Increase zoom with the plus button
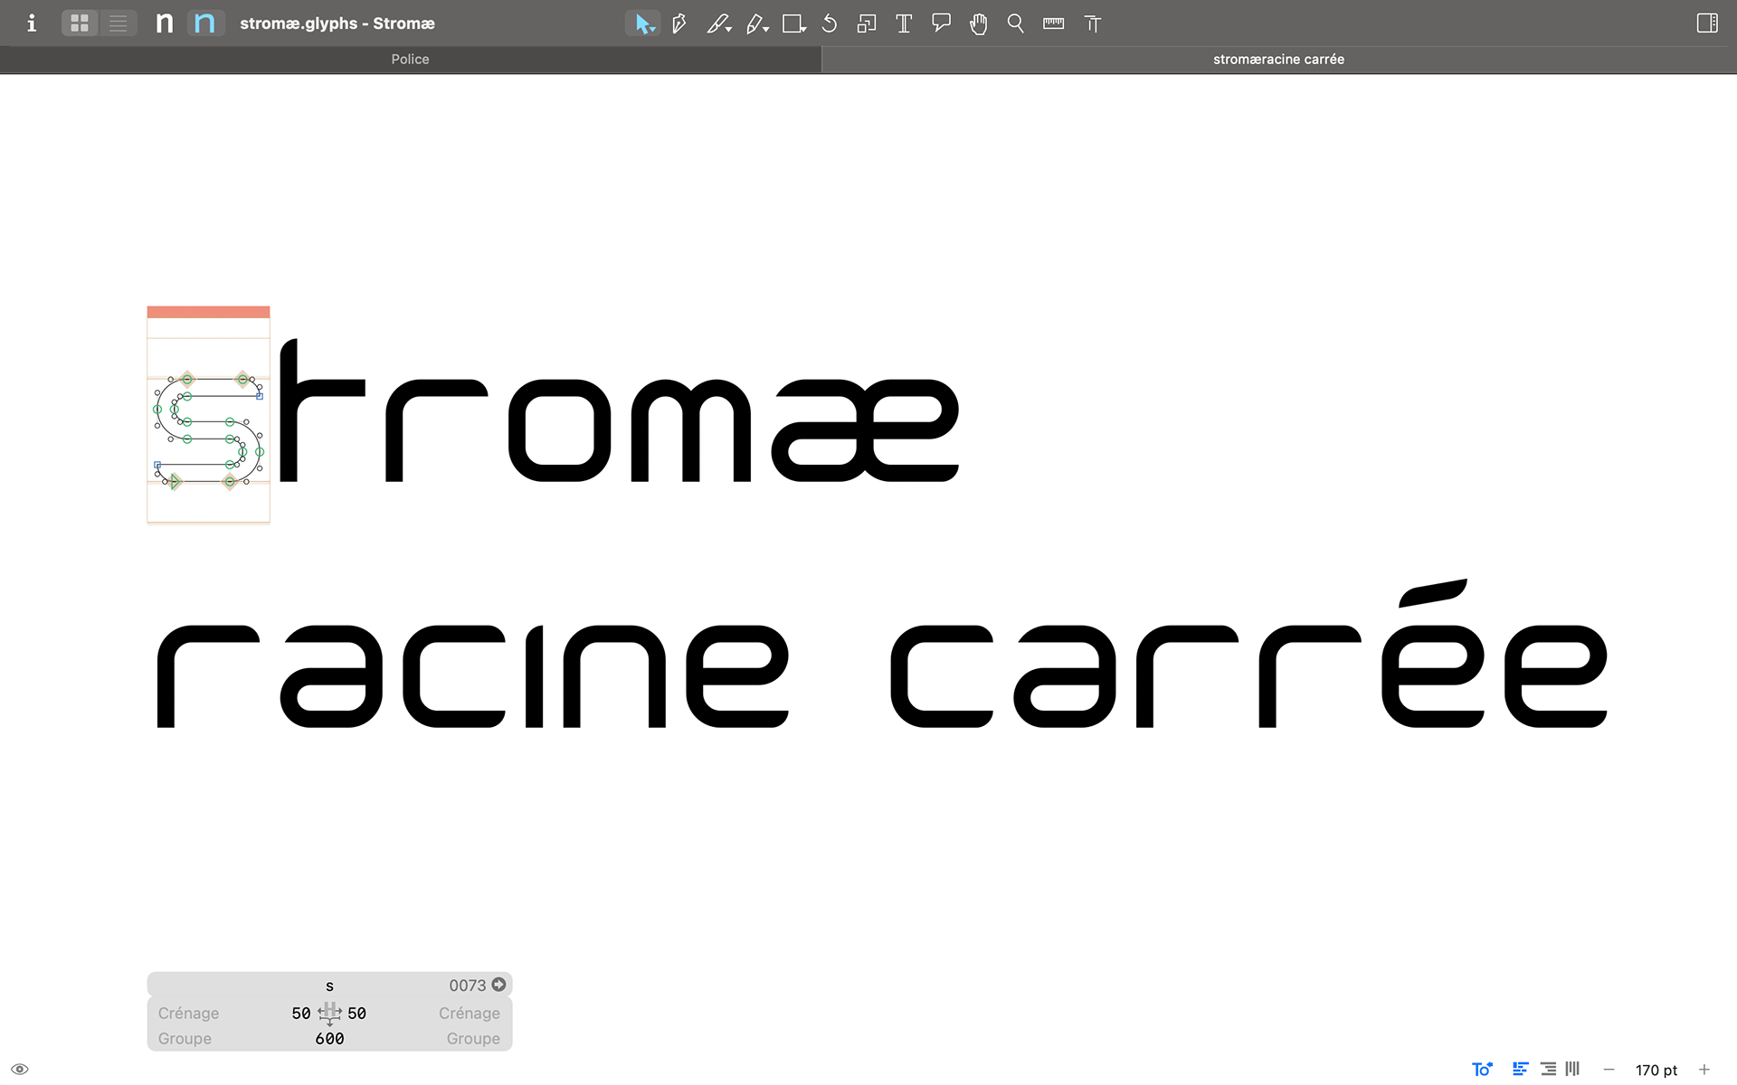Image resolution: width=1737 pixels, height=1085 pixels. (x=1704, y=1070)
